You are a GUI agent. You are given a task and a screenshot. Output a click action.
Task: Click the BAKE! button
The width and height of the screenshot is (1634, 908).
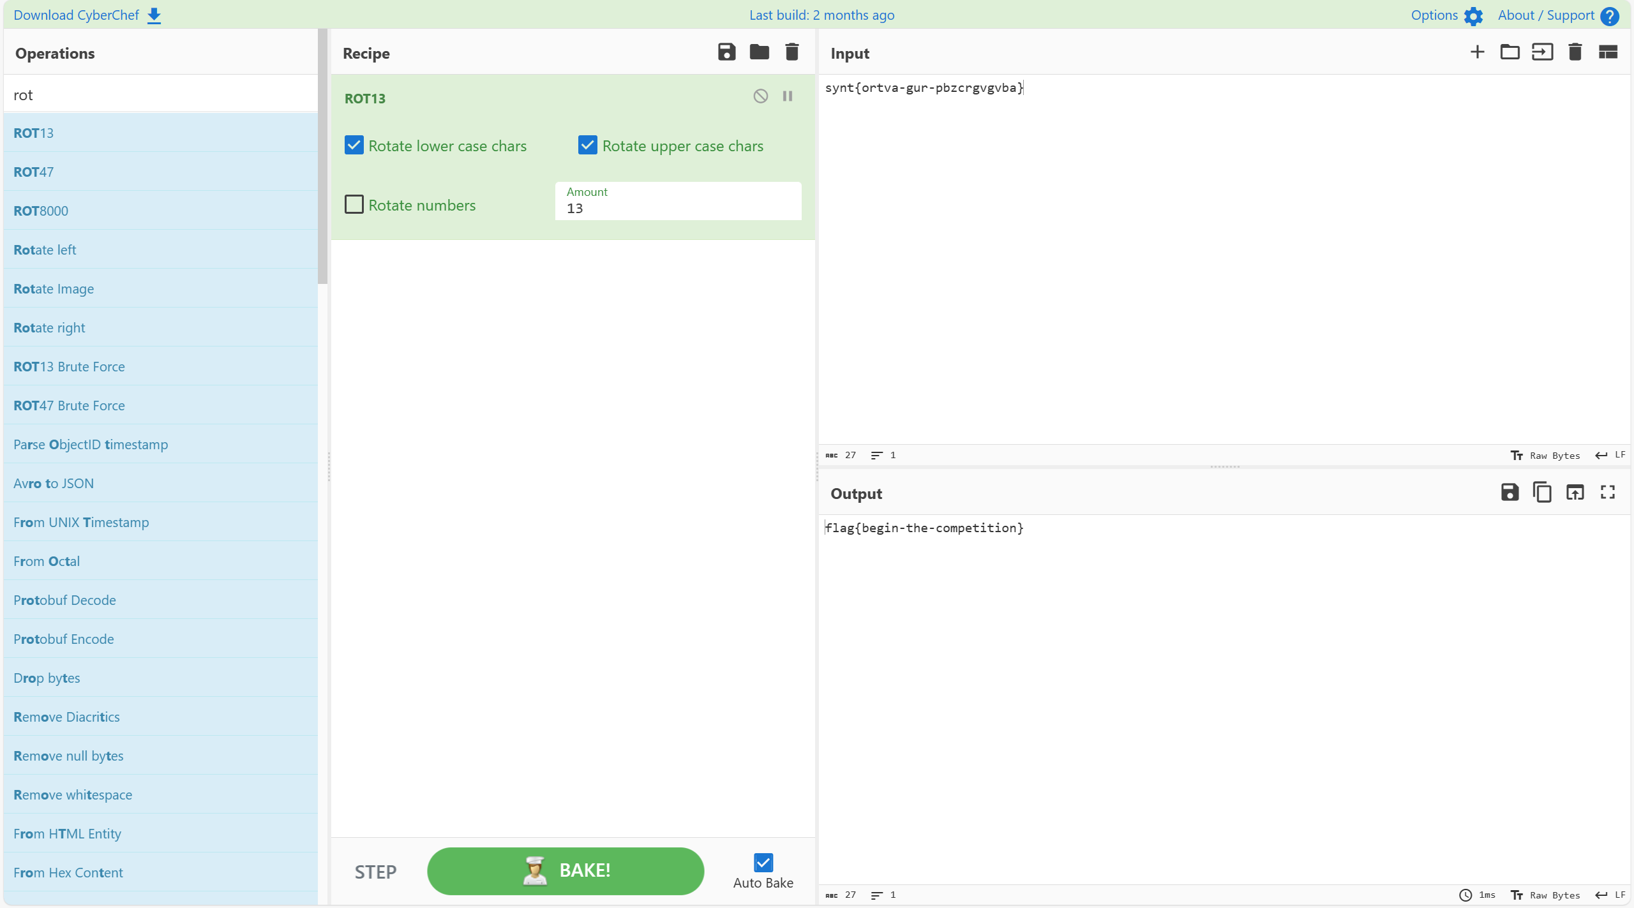pyautogui.click(x=566, y=871)
